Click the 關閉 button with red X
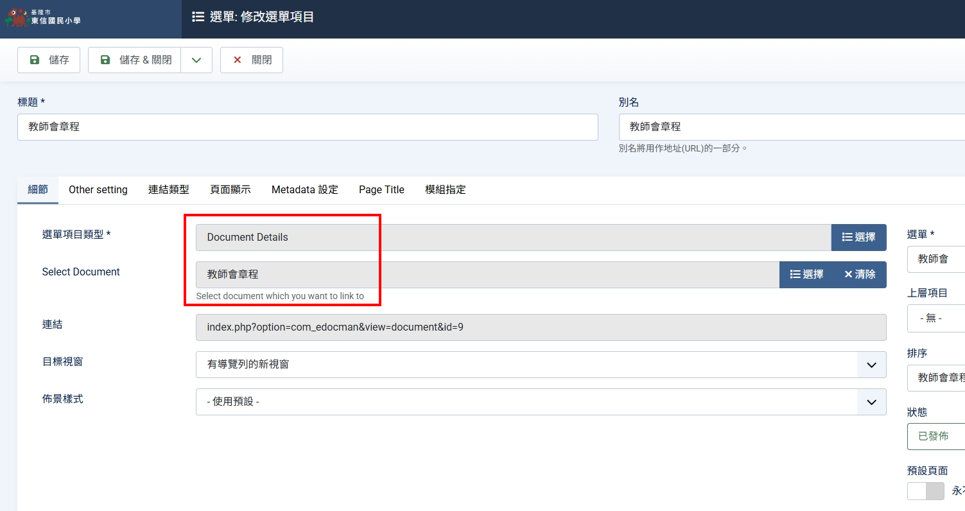Viewport: 965px width, 511px height. coord(252,60)
